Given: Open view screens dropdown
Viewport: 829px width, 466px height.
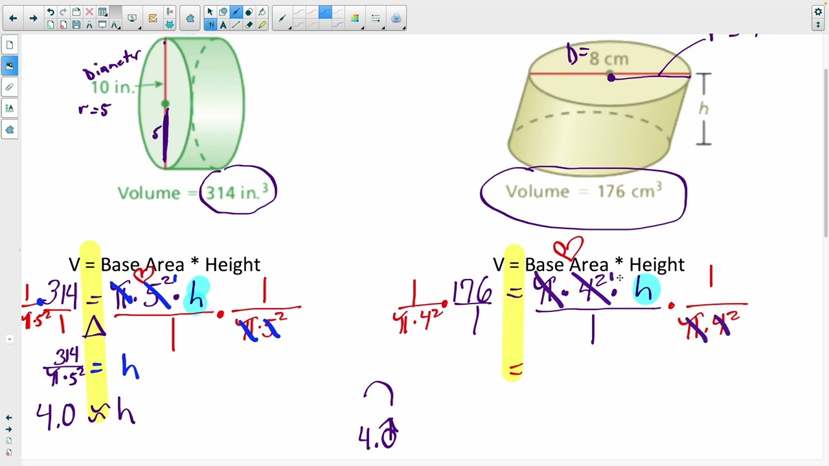Looking at the screenshot, I should click(x=132, y=18).
